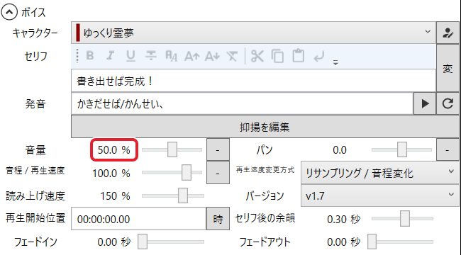Screen dimensions: 461x255
Task: Open the font settings icon
Action: point(171,55)
